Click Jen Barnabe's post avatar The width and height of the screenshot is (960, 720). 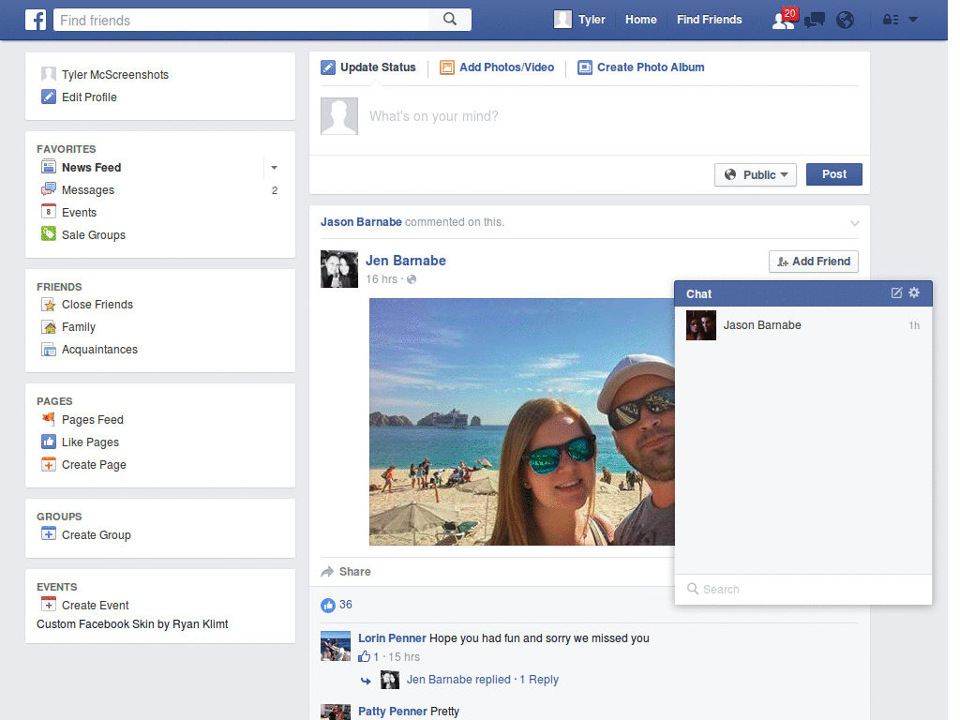coord(339,269)
